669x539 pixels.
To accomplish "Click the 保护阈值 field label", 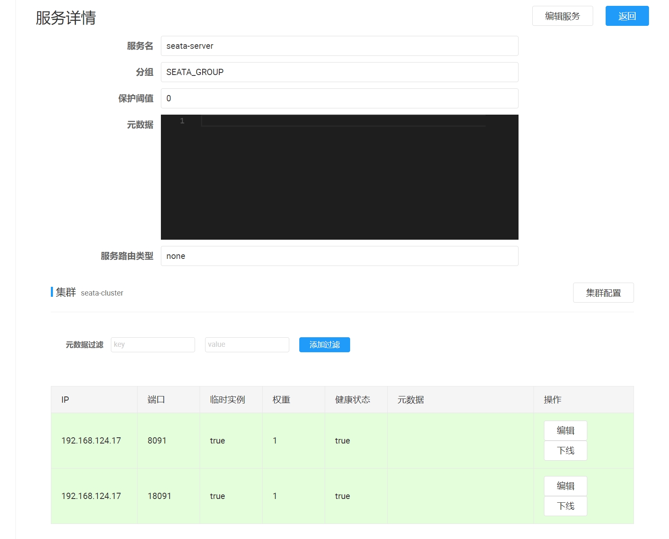I will [x=136, y=98].
